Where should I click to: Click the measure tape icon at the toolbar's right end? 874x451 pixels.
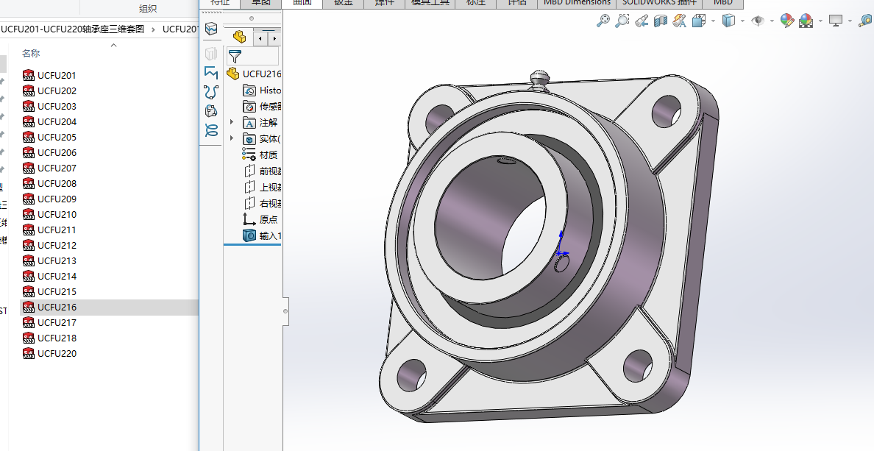tap(866, 21)
